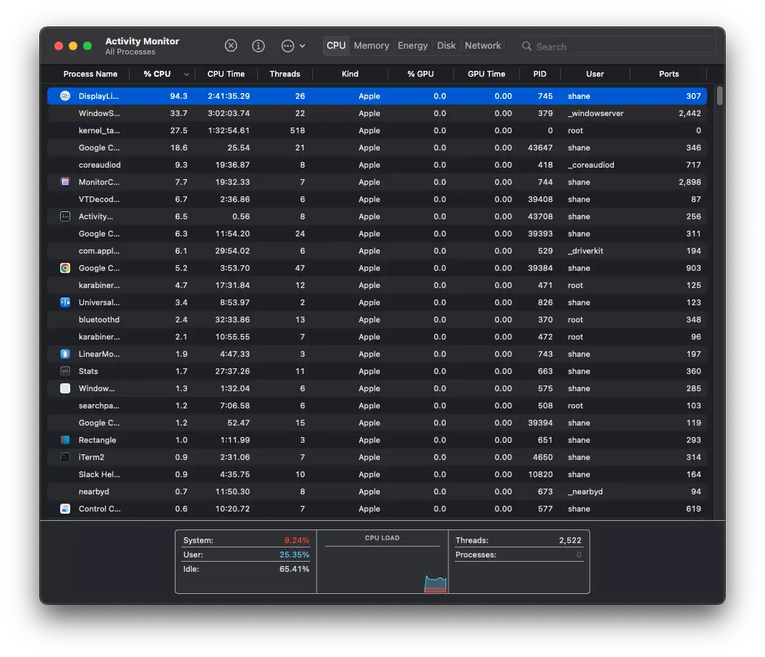Viewport: 765px width, 657px height.
Task: Click the Rectangle app icon
Action: pos(65,440)
